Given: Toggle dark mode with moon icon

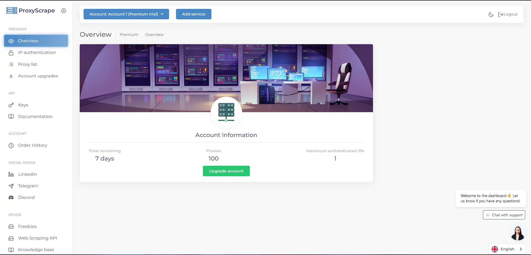Looking at the screenshot, I should coord(491,14).
